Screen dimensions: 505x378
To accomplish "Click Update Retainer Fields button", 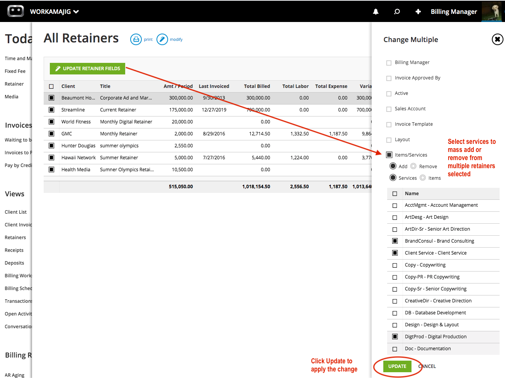I will [87, 69].
